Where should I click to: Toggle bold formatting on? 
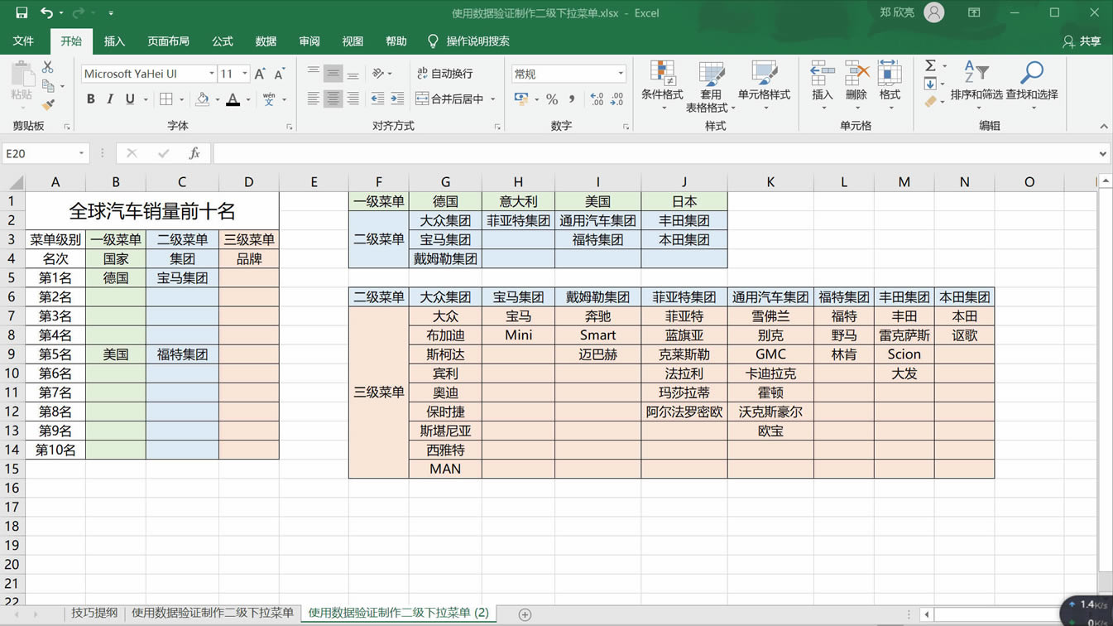[90, 99]
